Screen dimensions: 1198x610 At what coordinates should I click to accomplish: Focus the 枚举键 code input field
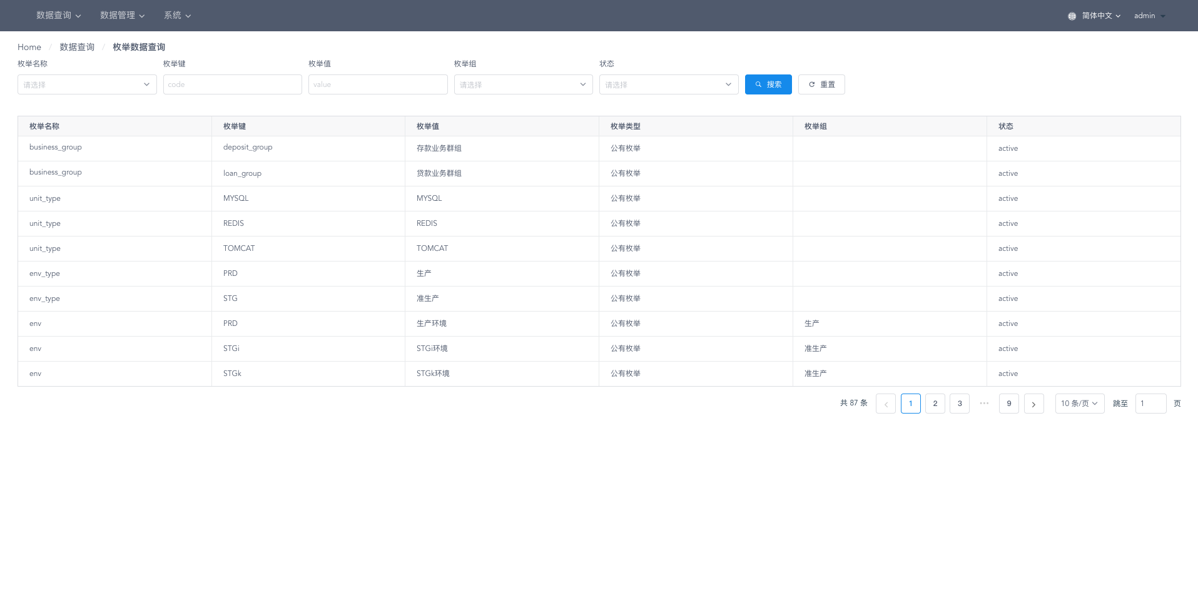[x=233, y=84]
